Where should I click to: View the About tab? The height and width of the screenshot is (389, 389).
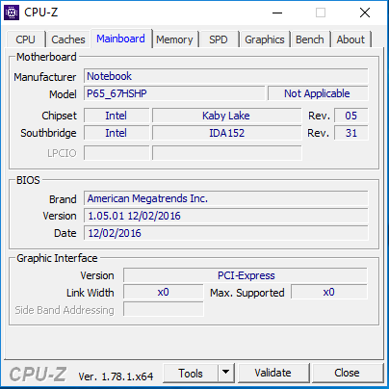350,39
